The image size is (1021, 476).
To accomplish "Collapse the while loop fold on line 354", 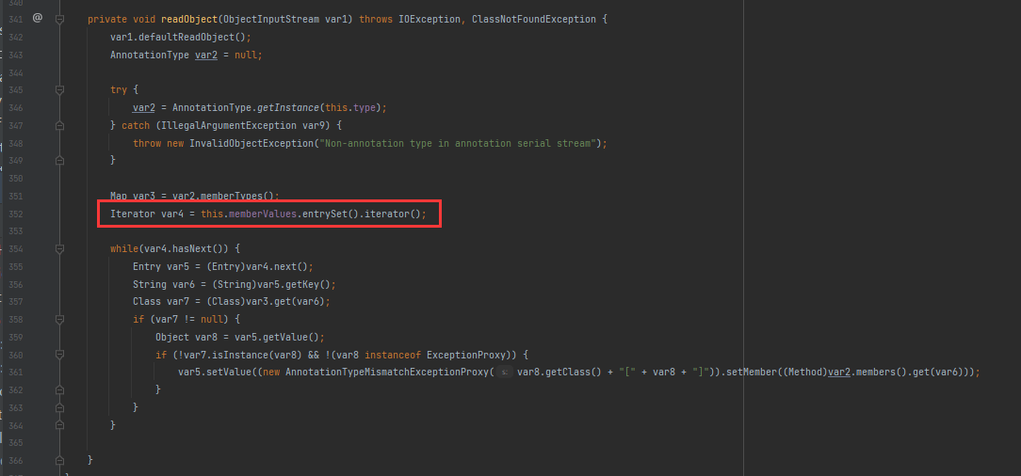I will (x=60, y=248).
